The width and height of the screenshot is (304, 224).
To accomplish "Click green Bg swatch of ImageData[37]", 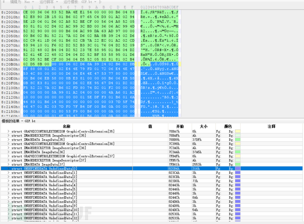I will [238, 164].
